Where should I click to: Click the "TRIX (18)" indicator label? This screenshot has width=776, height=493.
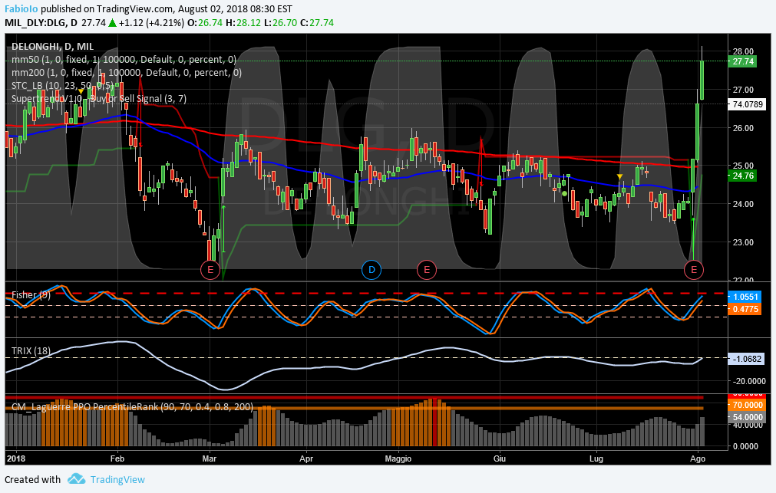coord(31,350)
